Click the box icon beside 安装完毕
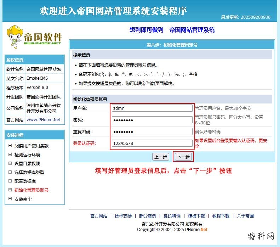The width and height of the screenshot is (280, 247). click(10, 198)
